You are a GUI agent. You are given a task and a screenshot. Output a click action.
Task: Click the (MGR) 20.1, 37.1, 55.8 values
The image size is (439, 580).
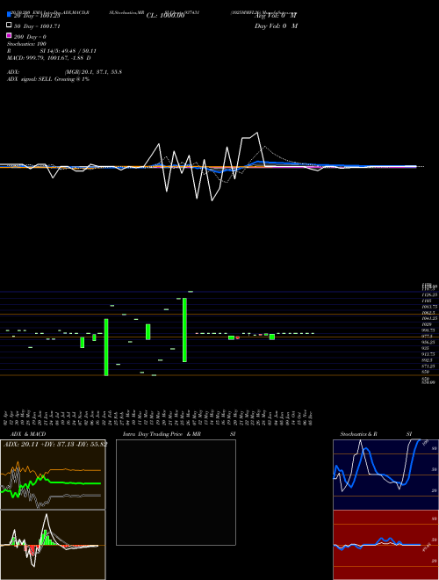(x=93, y=72)
